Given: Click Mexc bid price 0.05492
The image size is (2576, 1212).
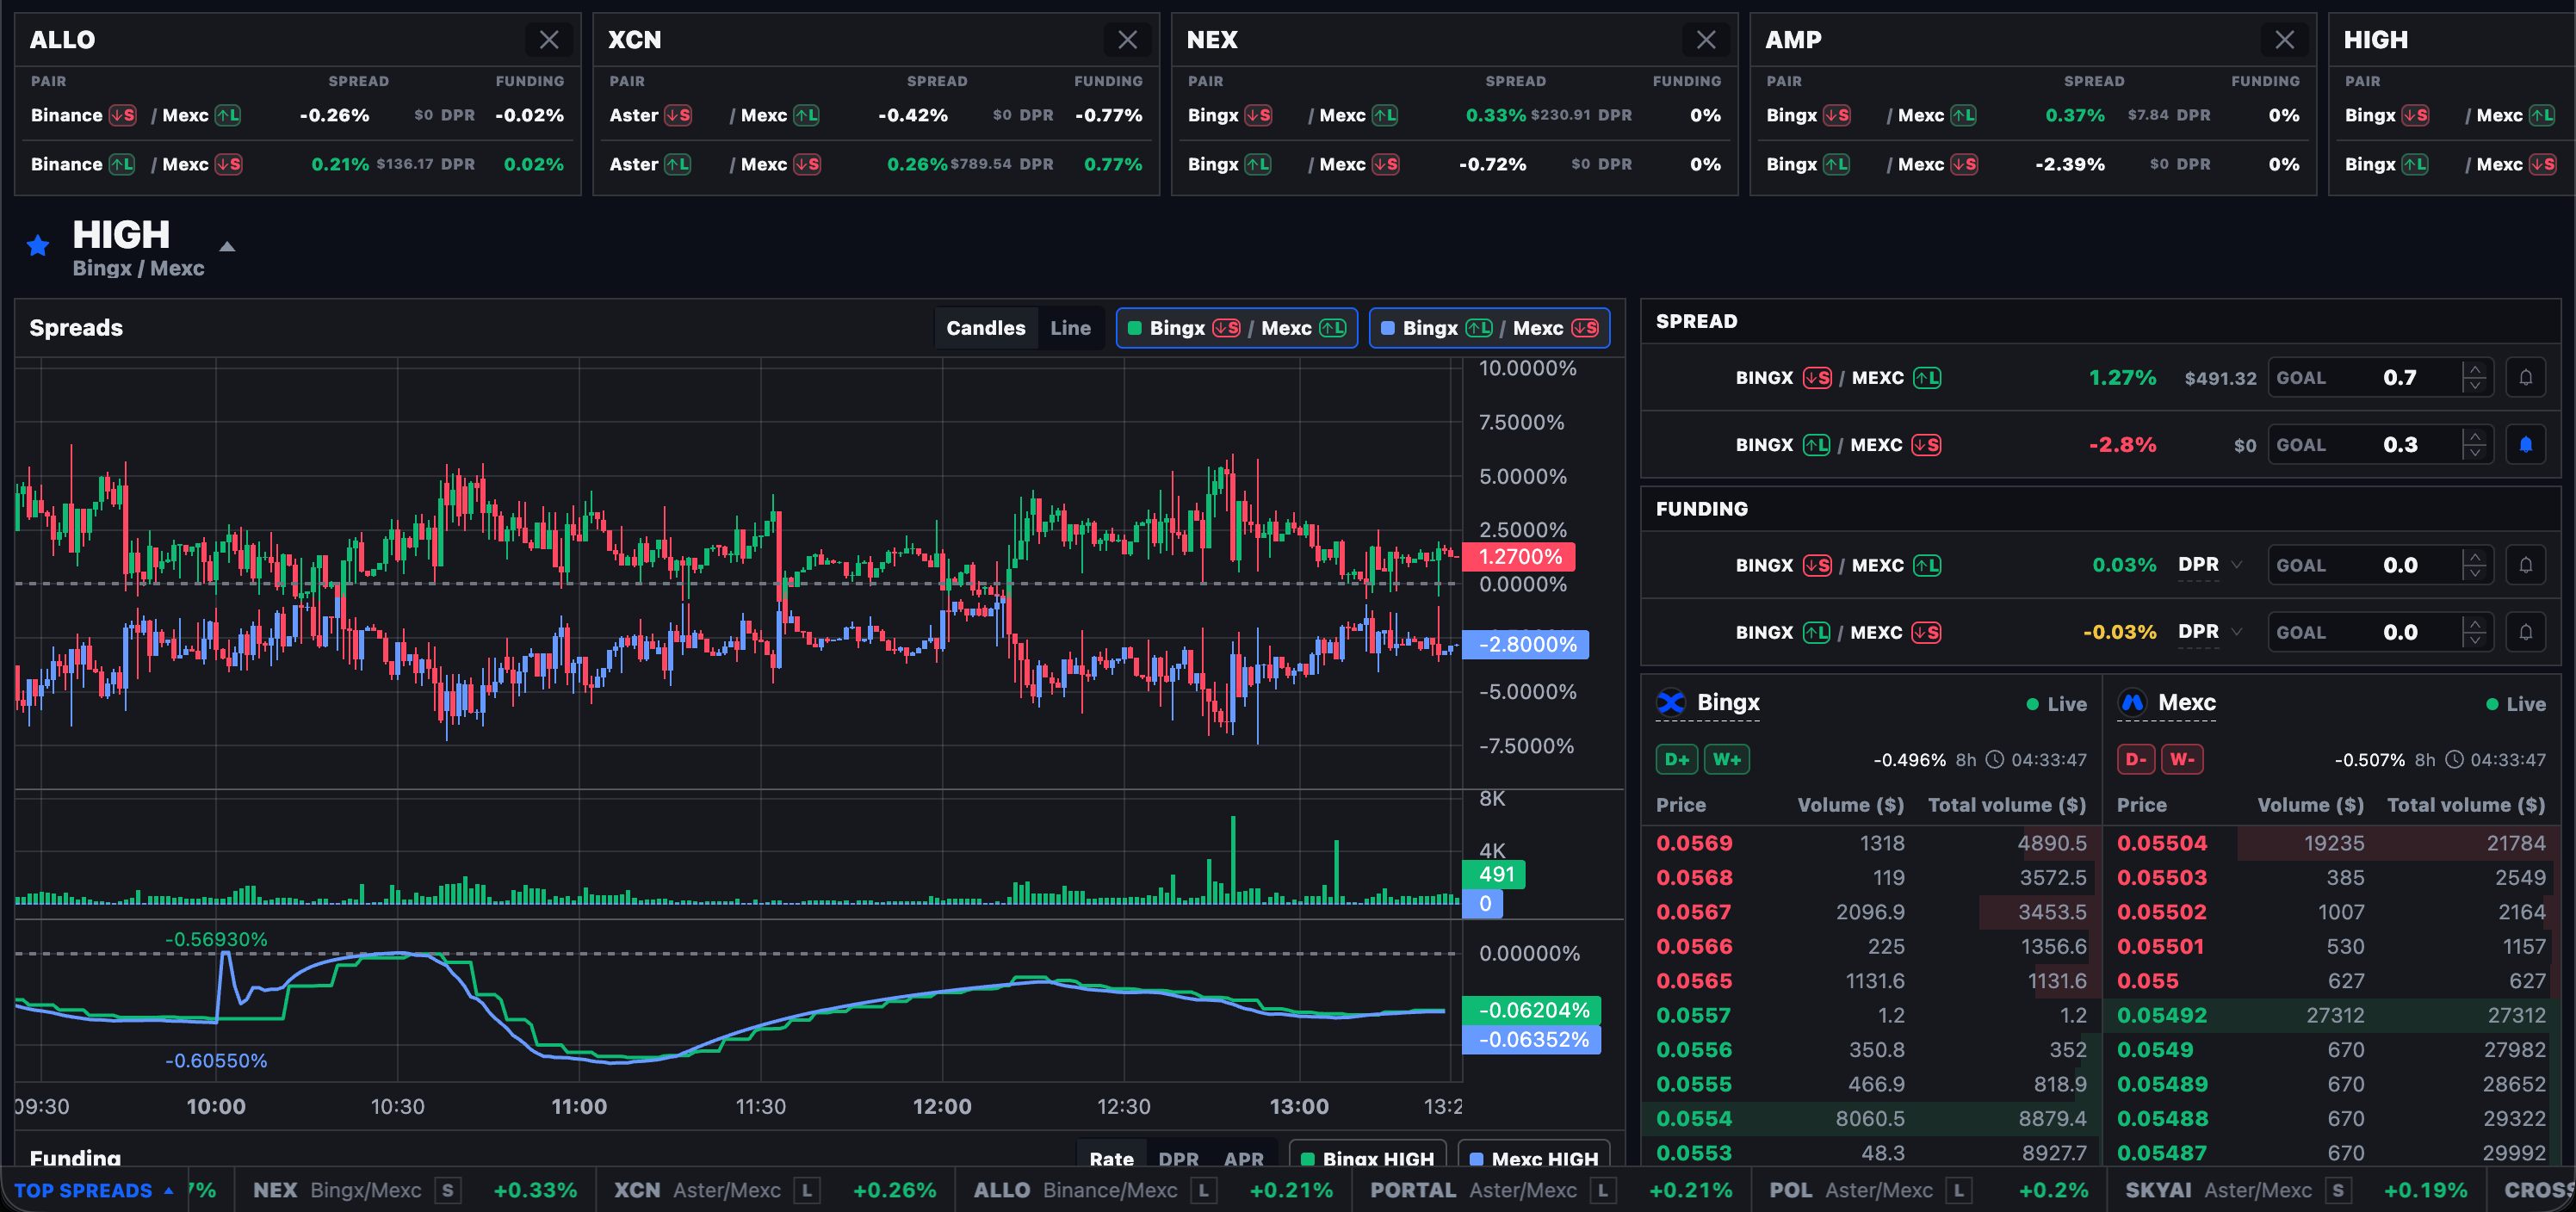Looking at the screenshot, I should pyautogui.click(x=2161, y=1015).
